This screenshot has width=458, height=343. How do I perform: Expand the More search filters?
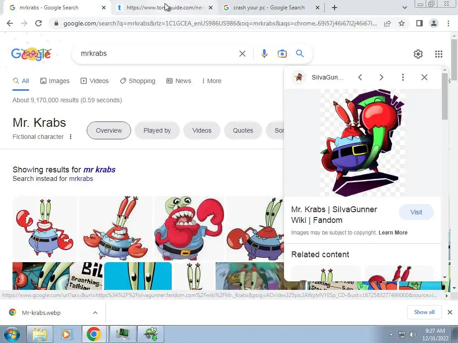pyautogui.click(x=212, y=81)
